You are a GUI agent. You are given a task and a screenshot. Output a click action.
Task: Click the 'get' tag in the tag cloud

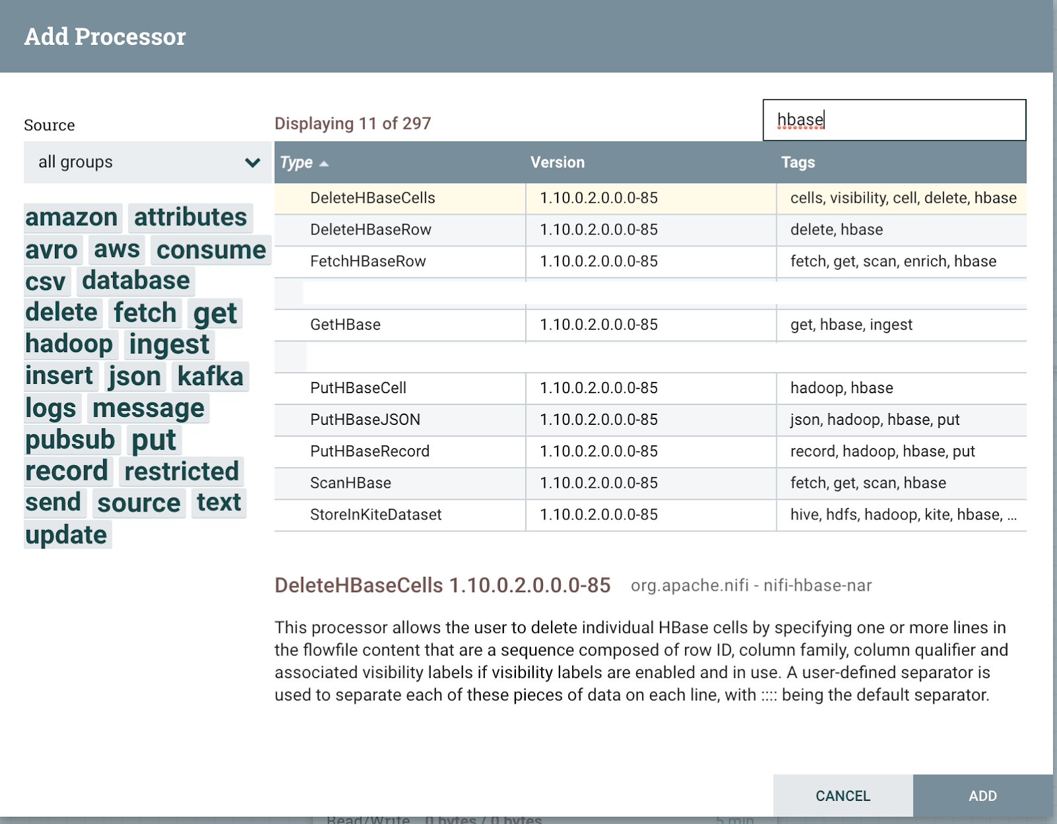click(215, 313)
